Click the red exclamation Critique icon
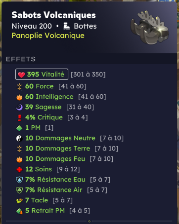The height and width of the screenshot is (224, 179). pos(19,117)
